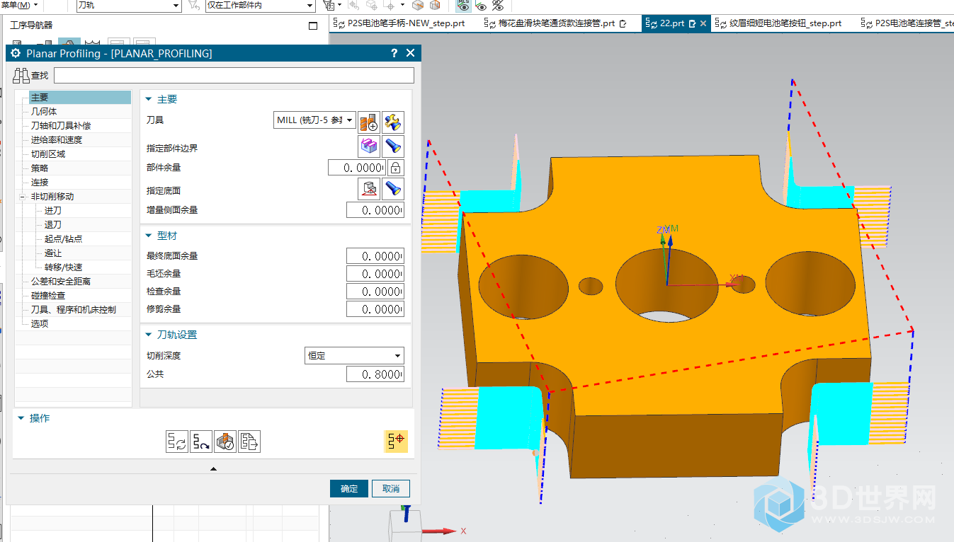Screen dimensions: 954x542
Task: Collapse the 主要 section
Action: (x=149, y=100)
